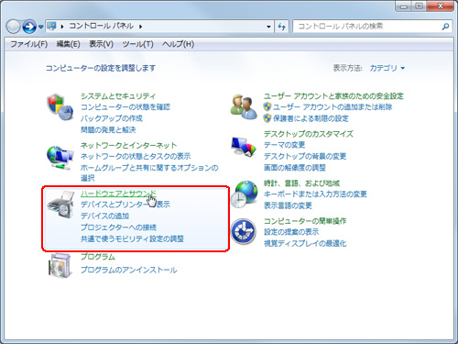Open the ヘルプ(H) menu
458x344 pixels.
[178, 44]
